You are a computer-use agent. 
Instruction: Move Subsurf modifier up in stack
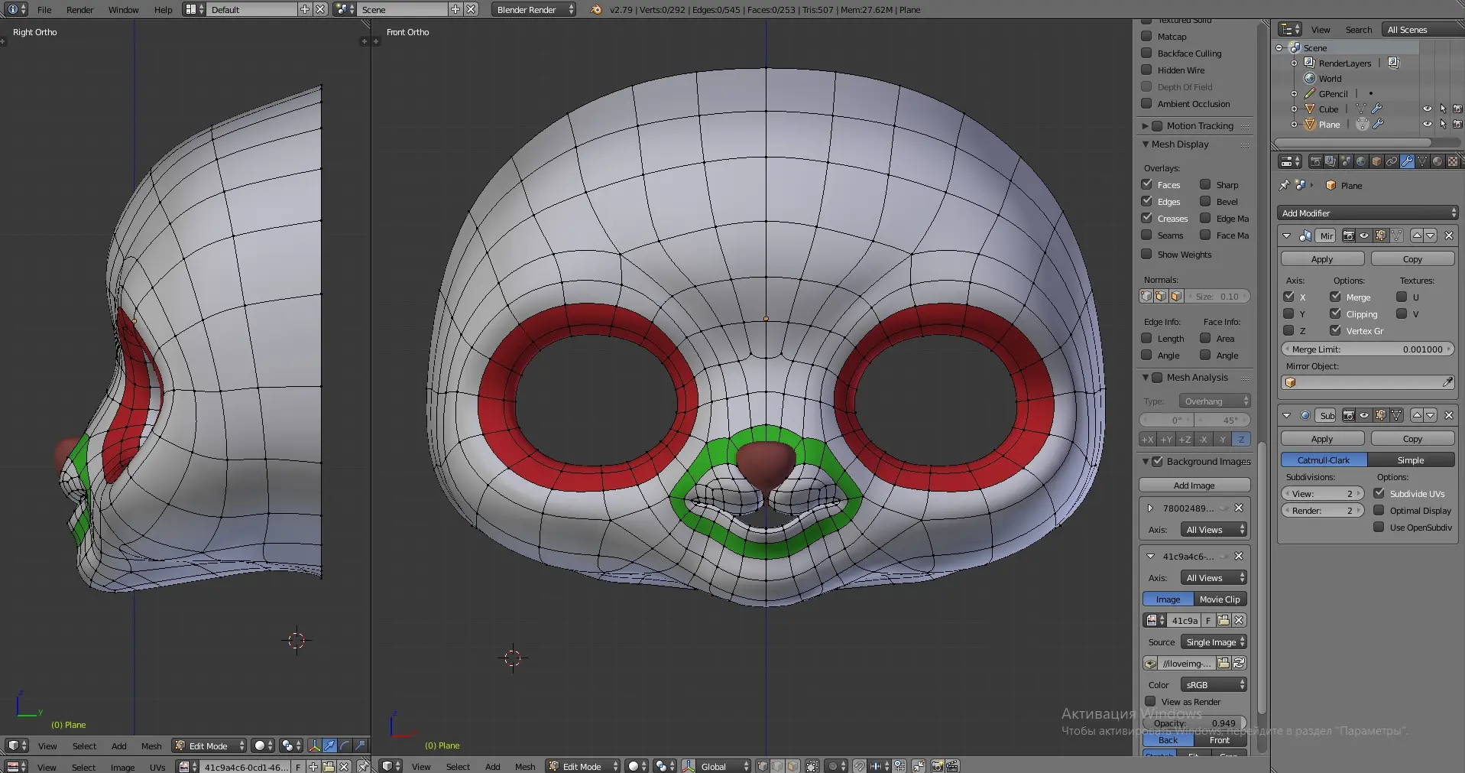tap(1417, 415)
